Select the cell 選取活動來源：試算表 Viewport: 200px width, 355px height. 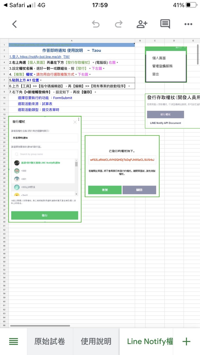pos(72,104)
